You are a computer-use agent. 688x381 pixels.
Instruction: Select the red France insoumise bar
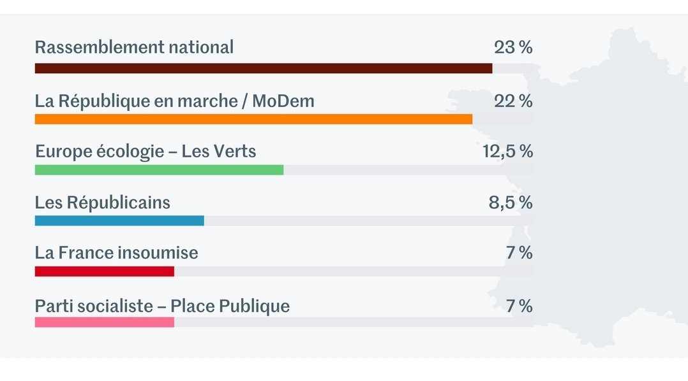click(105, 271)
